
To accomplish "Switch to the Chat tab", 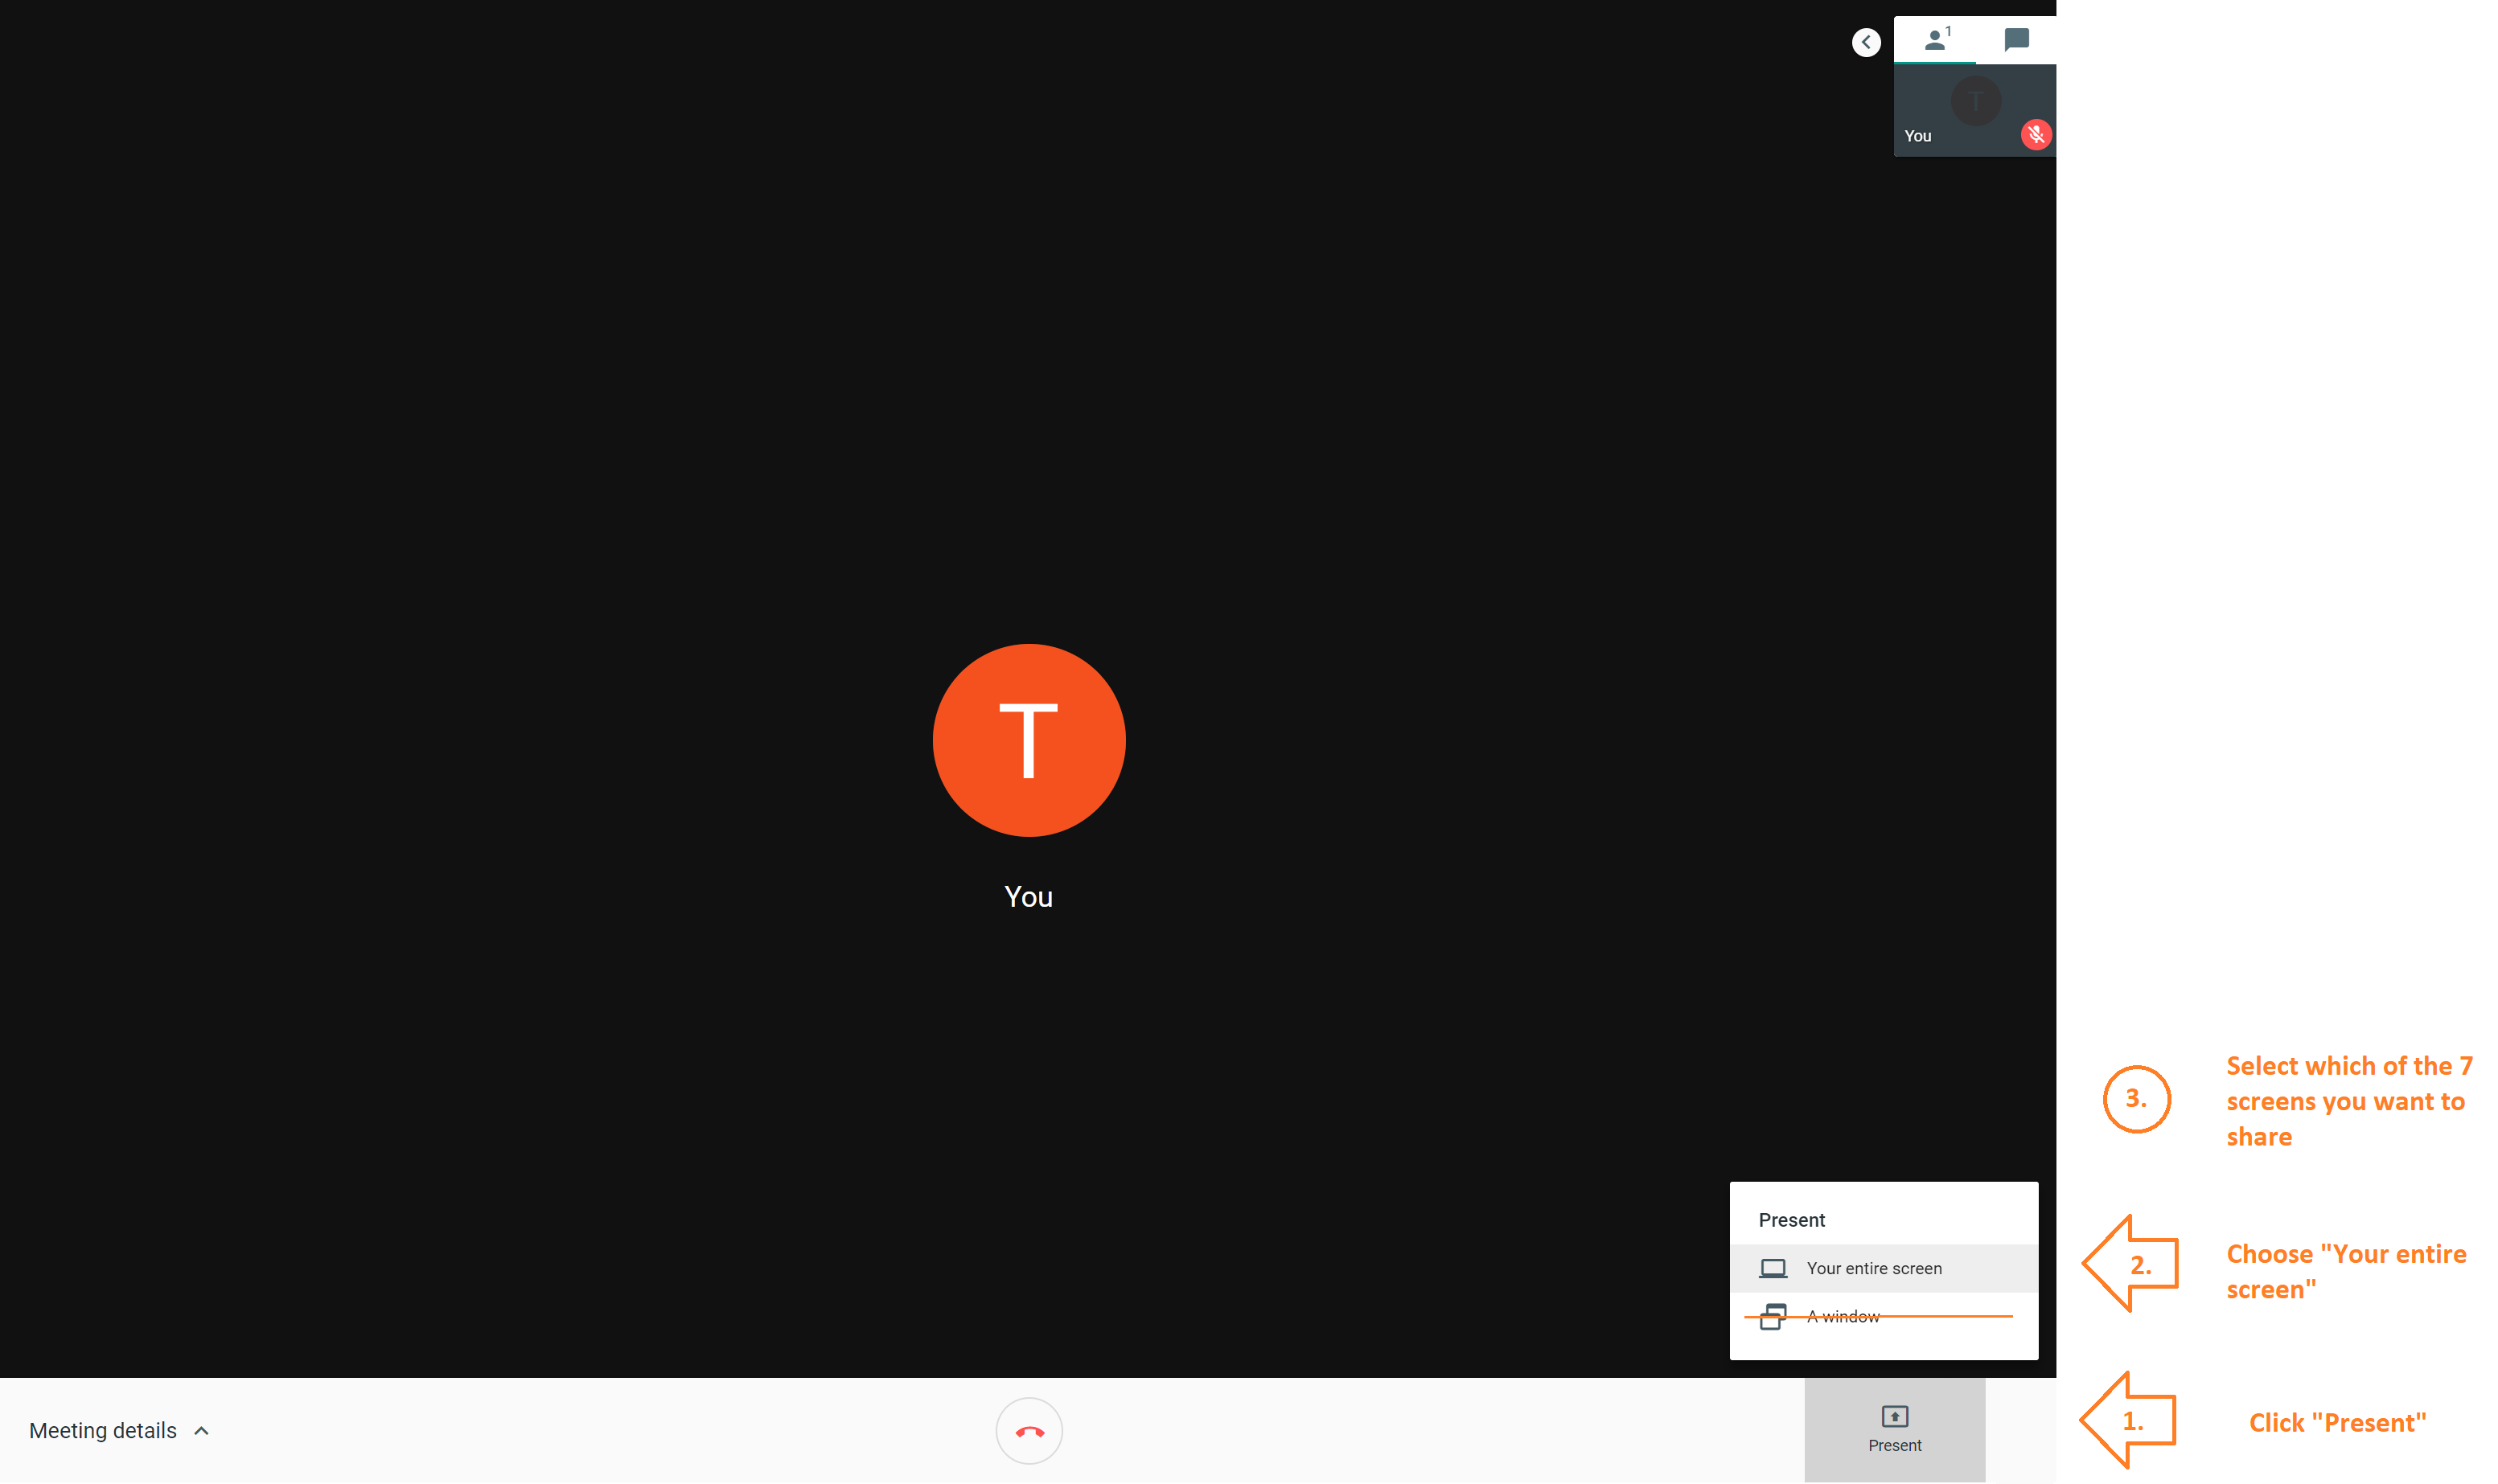I will (2015, 40).
